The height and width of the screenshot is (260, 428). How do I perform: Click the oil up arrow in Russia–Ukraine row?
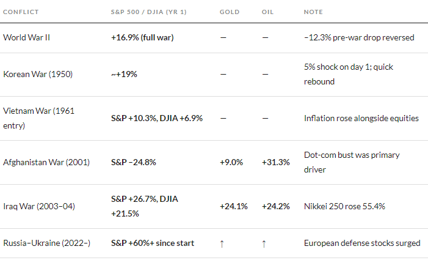[264, 243]
